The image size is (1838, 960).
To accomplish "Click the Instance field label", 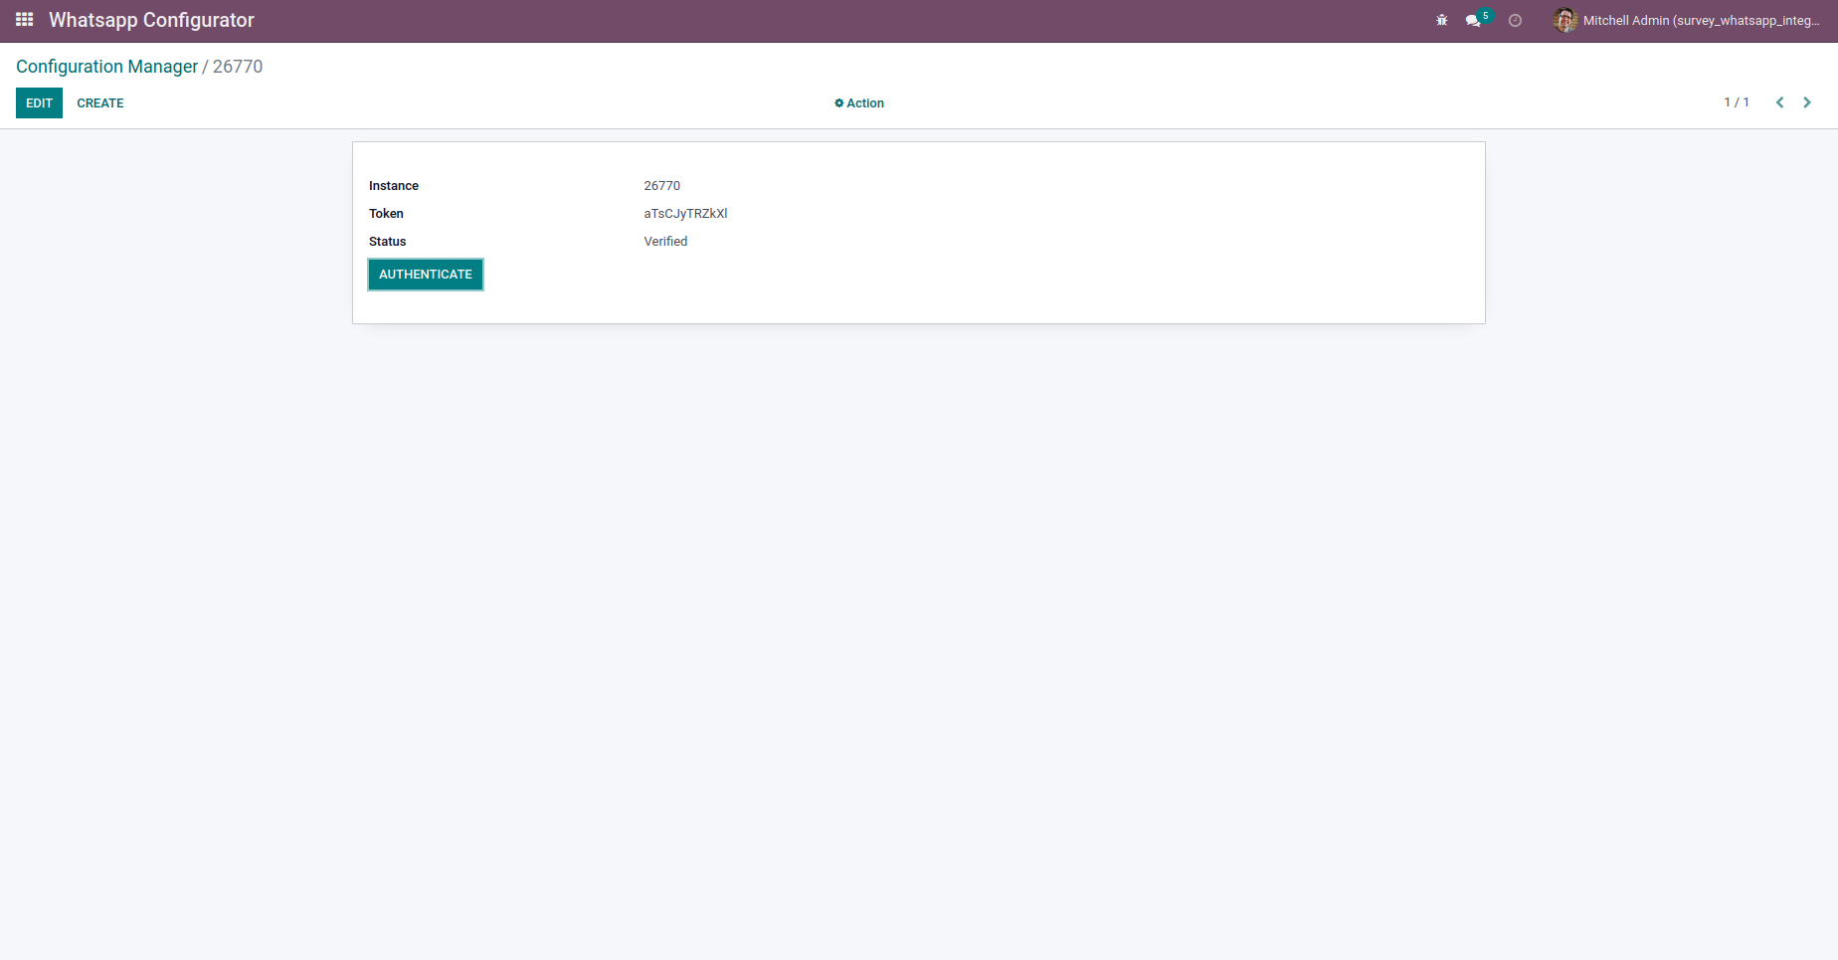I will (x=394, y=186).
